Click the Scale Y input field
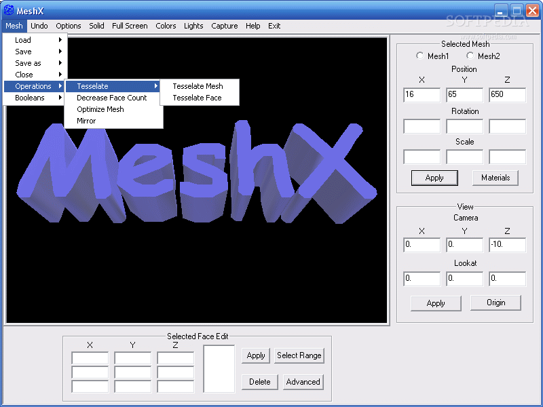 tap(465, 157)
